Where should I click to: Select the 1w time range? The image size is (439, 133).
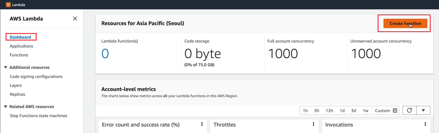click(x=365, y=111)
